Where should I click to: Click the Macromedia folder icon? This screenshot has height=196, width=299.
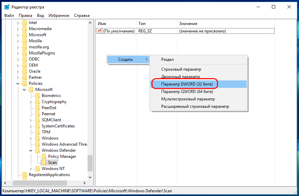[24, 29]
